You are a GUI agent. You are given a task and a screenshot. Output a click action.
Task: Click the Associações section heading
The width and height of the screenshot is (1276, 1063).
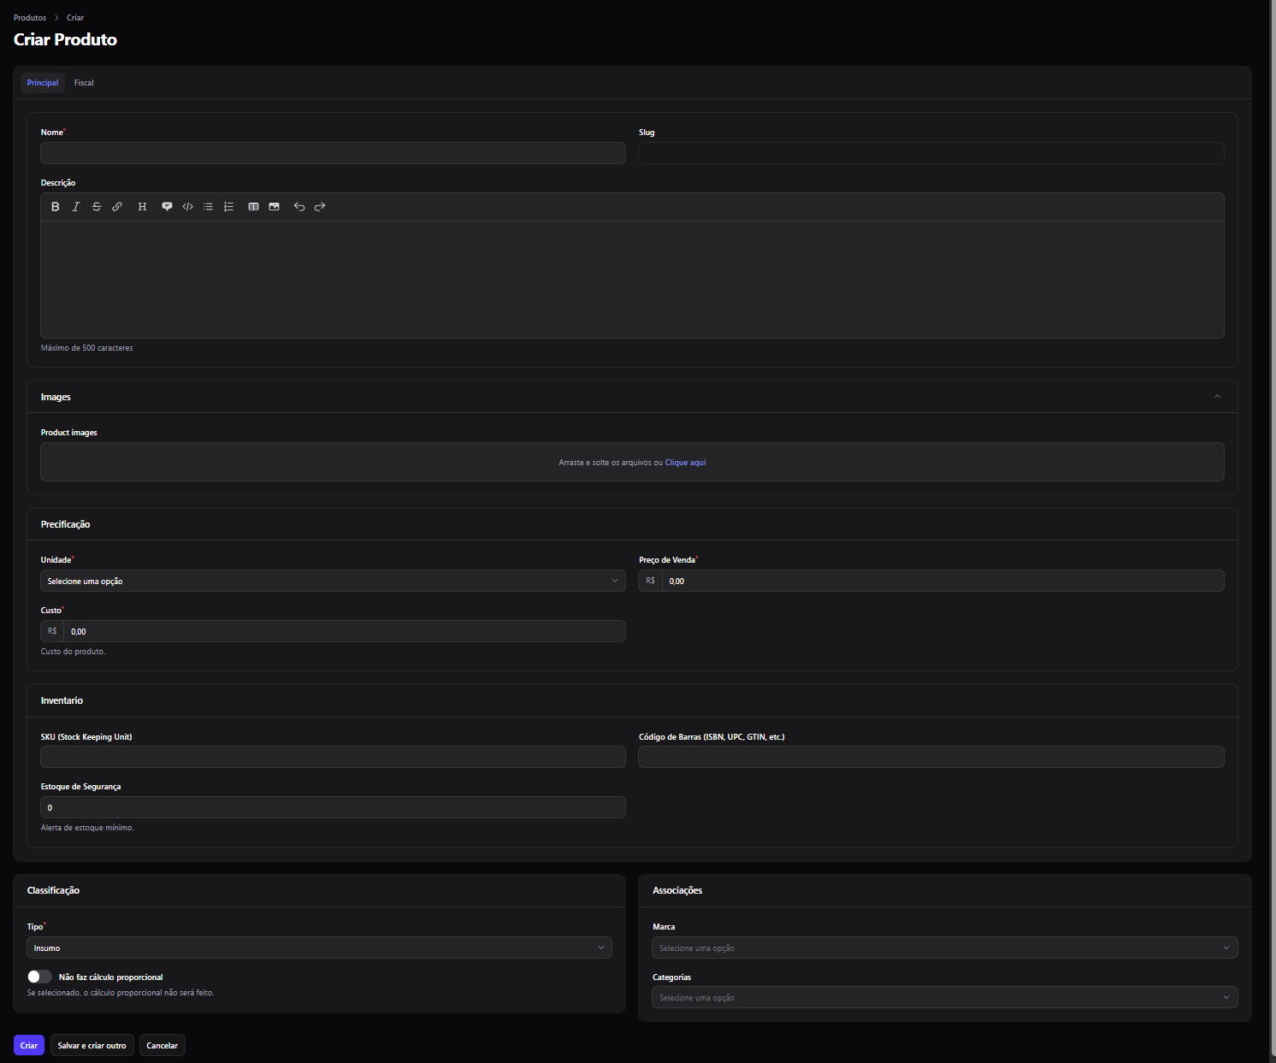coord(677,890)
